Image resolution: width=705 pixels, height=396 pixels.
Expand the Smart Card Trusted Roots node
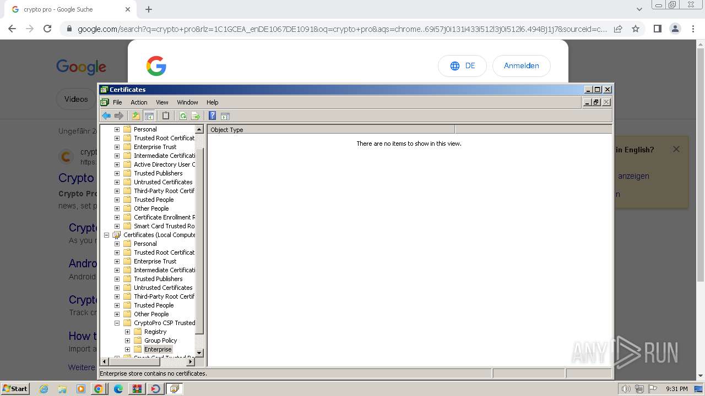pos(117,226)
